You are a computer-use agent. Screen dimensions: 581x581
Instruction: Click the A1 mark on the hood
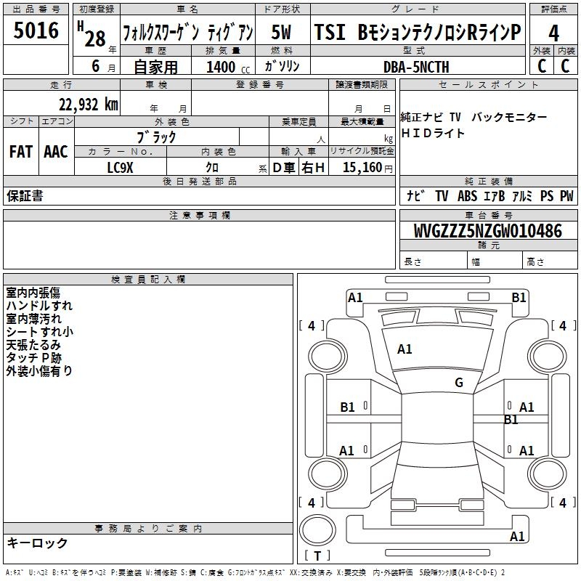(x=405, y=349)
